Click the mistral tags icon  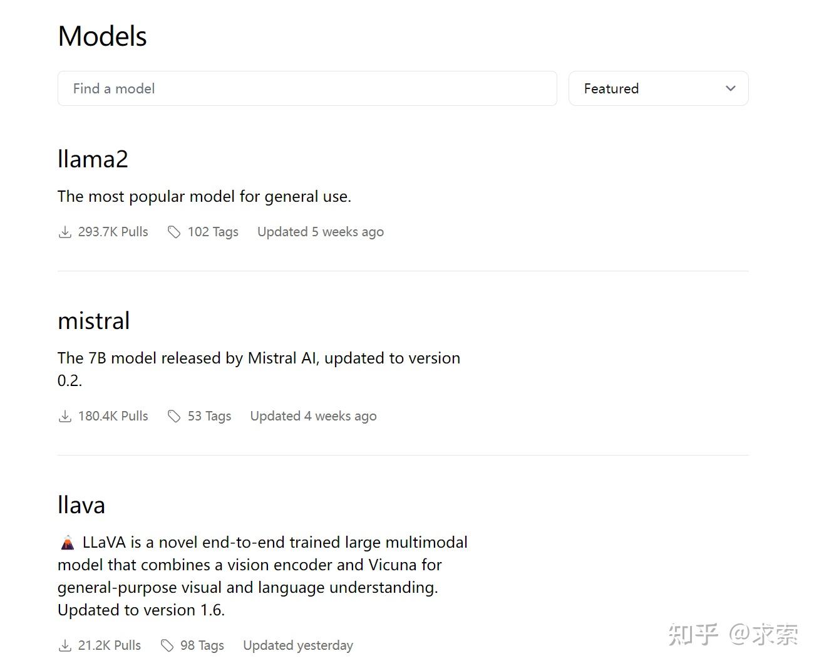click(x=174, y=417)
